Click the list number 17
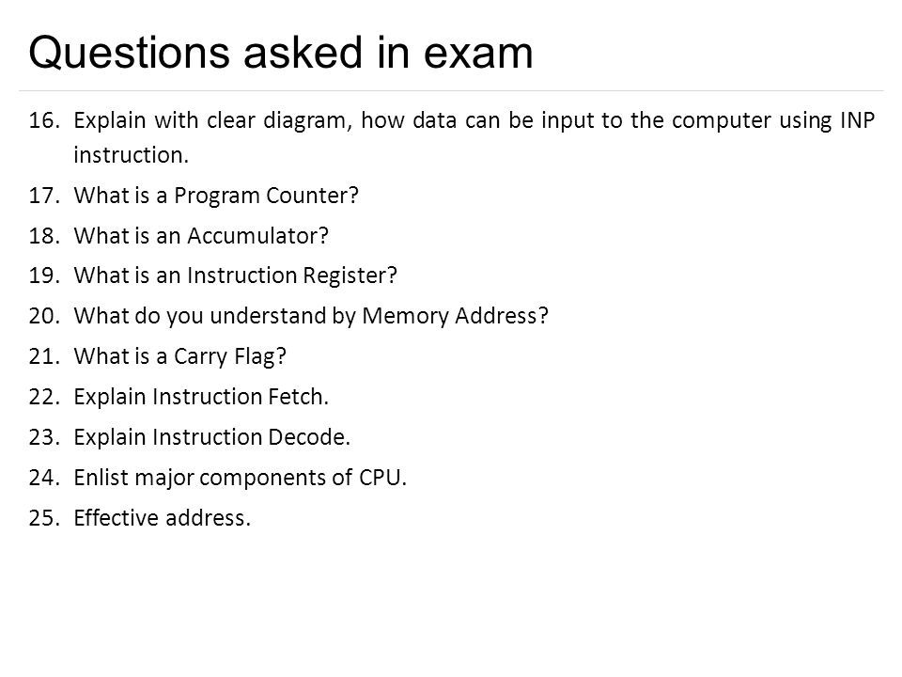The height and width of the screenshot is (677, 902). pos(44,196)
